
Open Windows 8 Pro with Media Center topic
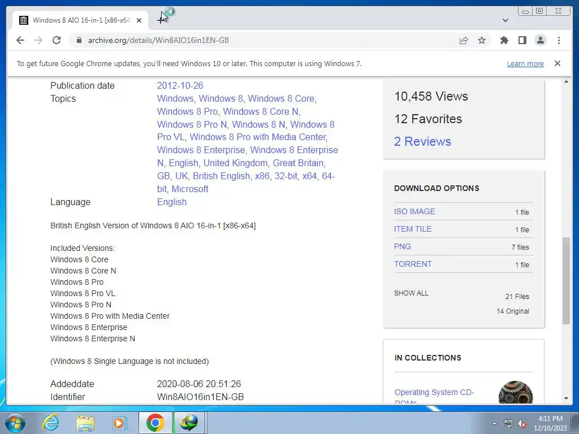(x=258, y=137)
